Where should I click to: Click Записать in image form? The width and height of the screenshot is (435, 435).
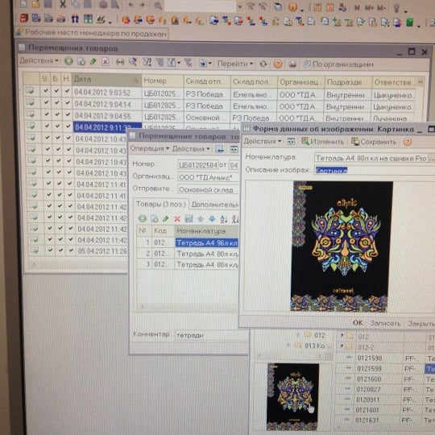[385, 323]
